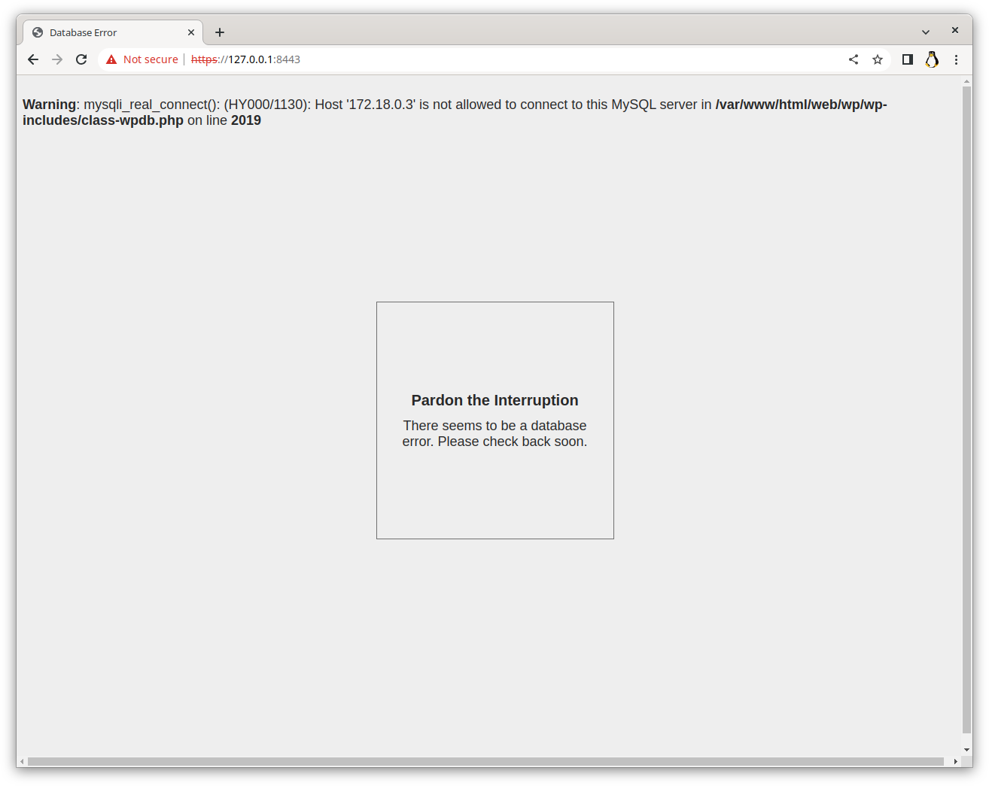Click the horizontal scrollbar thumb
Viewport: 989px width, 786px height.
pos(485,761)
